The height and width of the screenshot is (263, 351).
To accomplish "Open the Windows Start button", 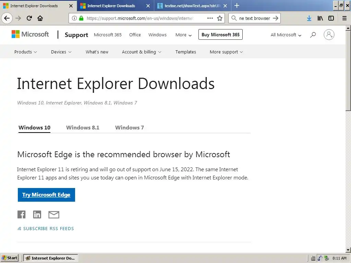I will [x=9, y=258].
